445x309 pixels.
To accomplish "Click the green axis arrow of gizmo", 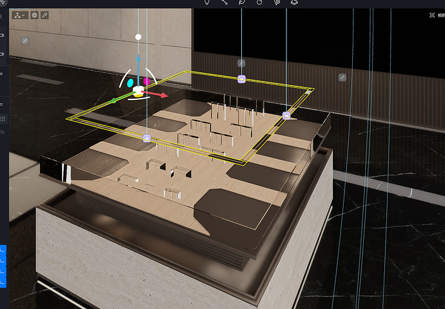I will tap(114, 101).
